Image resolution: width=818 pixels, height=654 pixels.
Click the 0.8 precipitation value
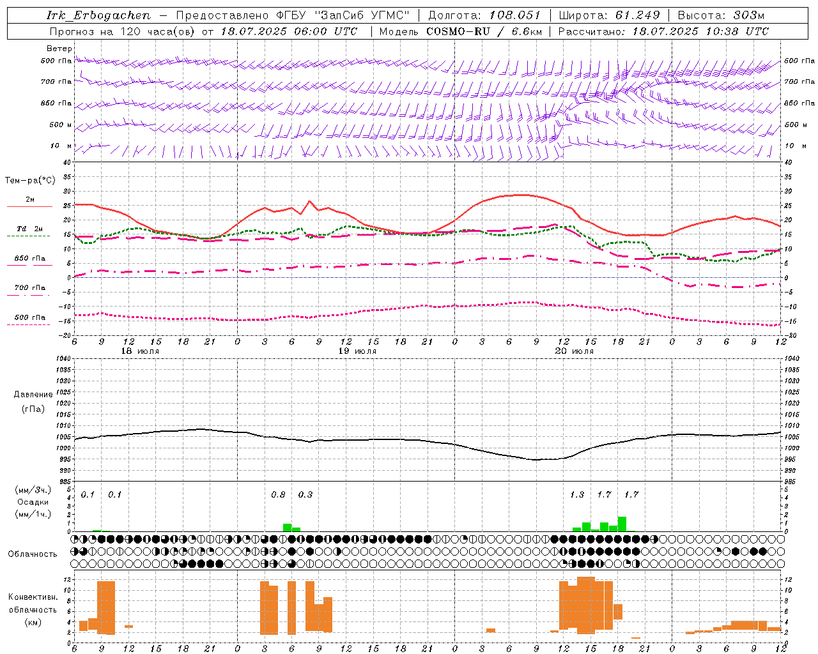(278, 495)
